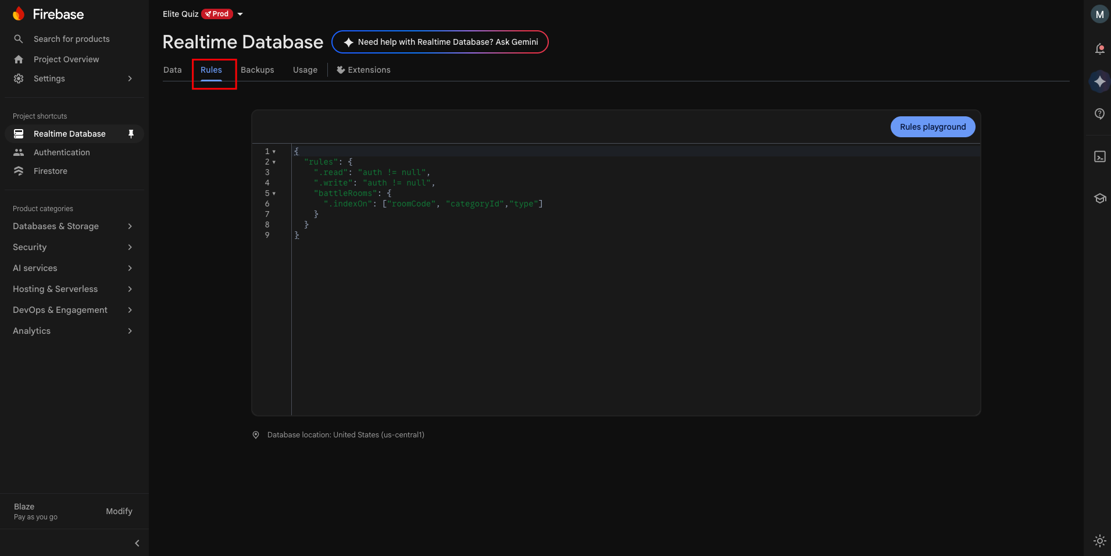Click the ".read" rule line
1111x556 pixels.
372,173
